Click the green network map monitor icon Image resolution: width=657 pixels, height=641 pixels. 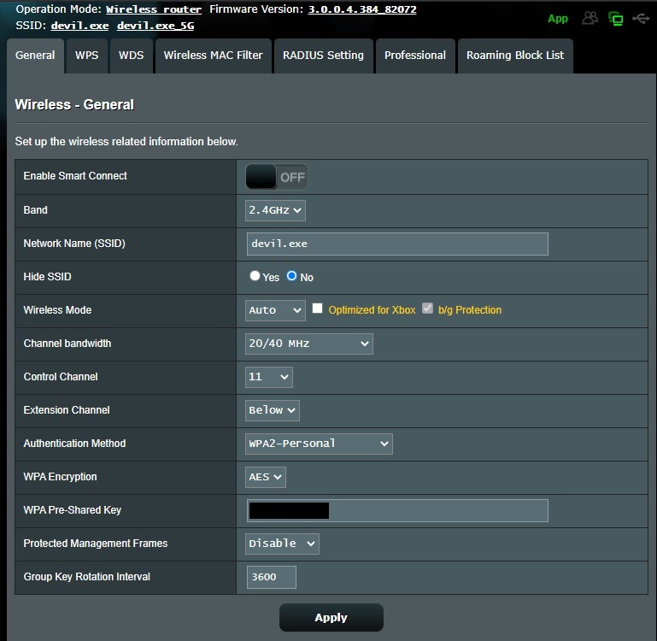pos(615,19)
